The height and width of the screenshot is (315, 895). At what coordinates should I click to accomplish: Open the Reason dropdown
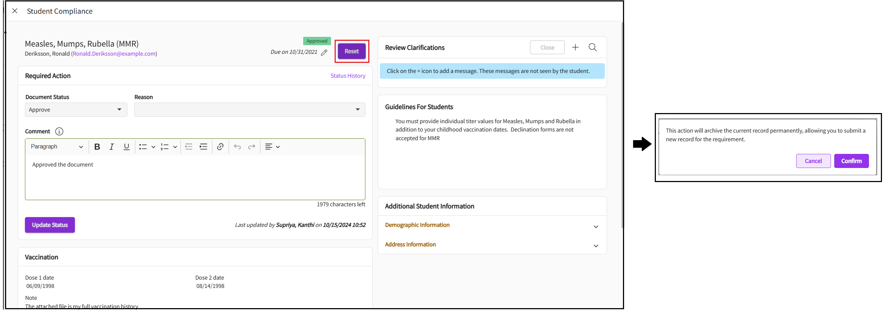click(250, 110)
